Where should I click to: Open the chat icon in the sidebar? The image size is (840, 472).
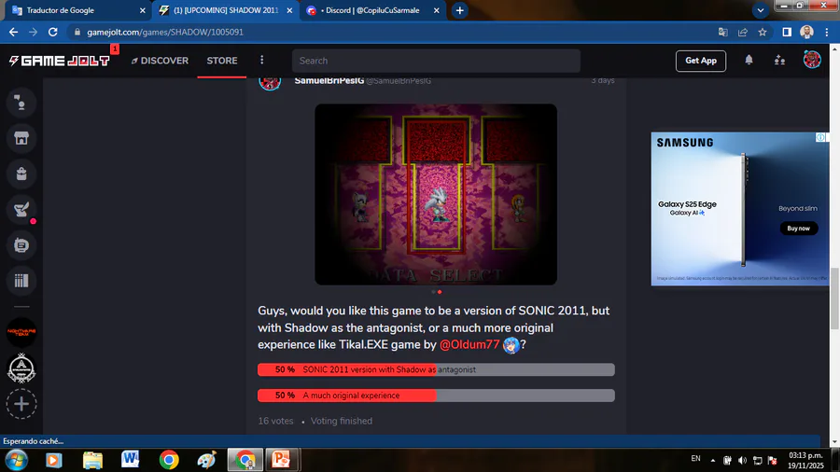pos(21,103)
